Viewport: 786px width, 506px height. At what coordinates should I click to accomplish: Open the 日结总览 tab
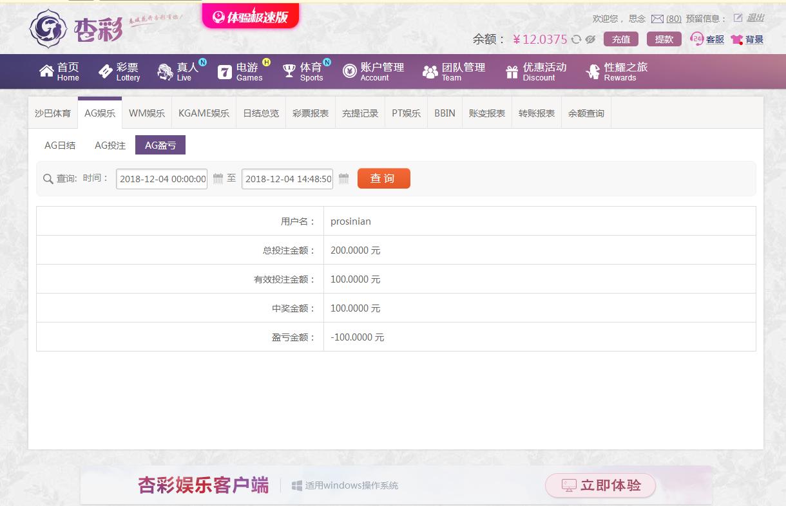pyautogui.click(x=261, y=113)
